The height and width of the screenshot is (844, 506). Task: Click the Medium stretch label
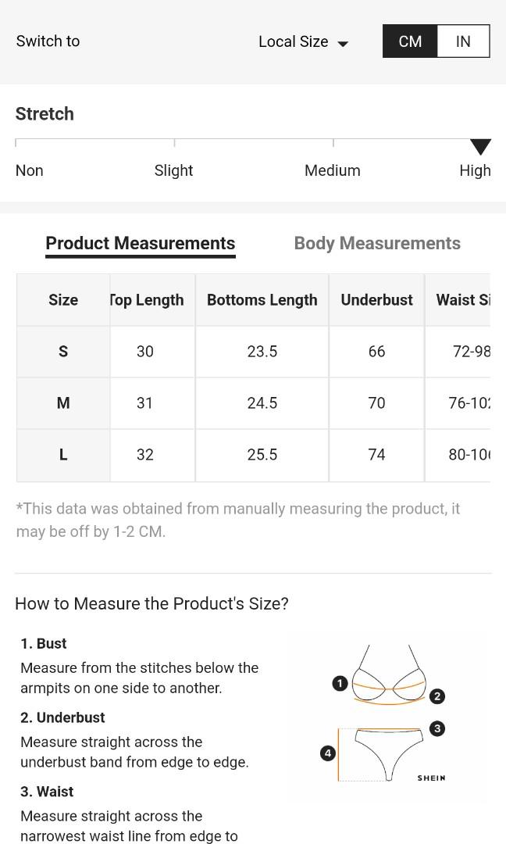pos(333,170)
